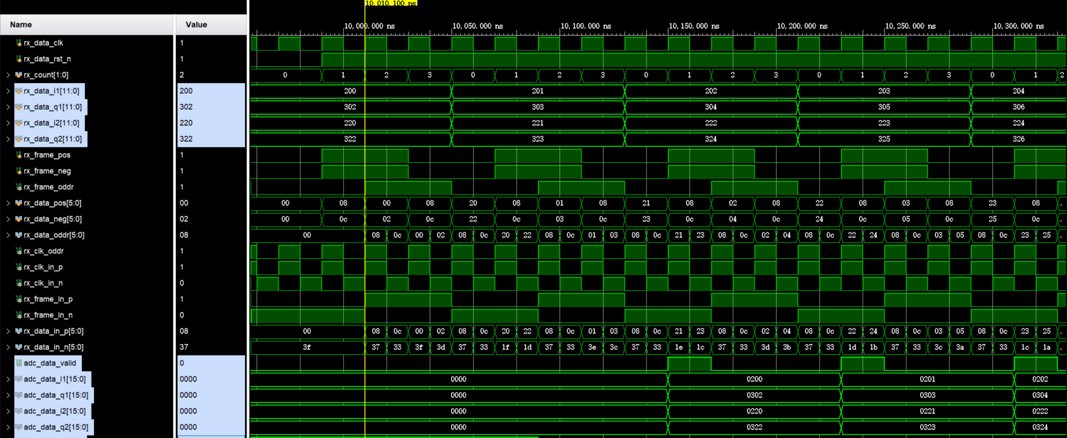Click the bus icon beside rx_data_i2[11:0]
This screenshot has width=1067, height=438.
pyautogui.click(x=19, y=123)
